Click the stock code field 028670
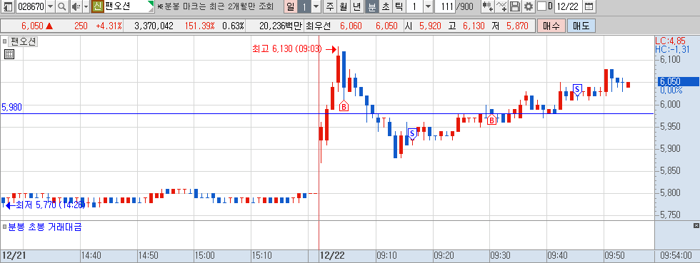 click(30, 6)
